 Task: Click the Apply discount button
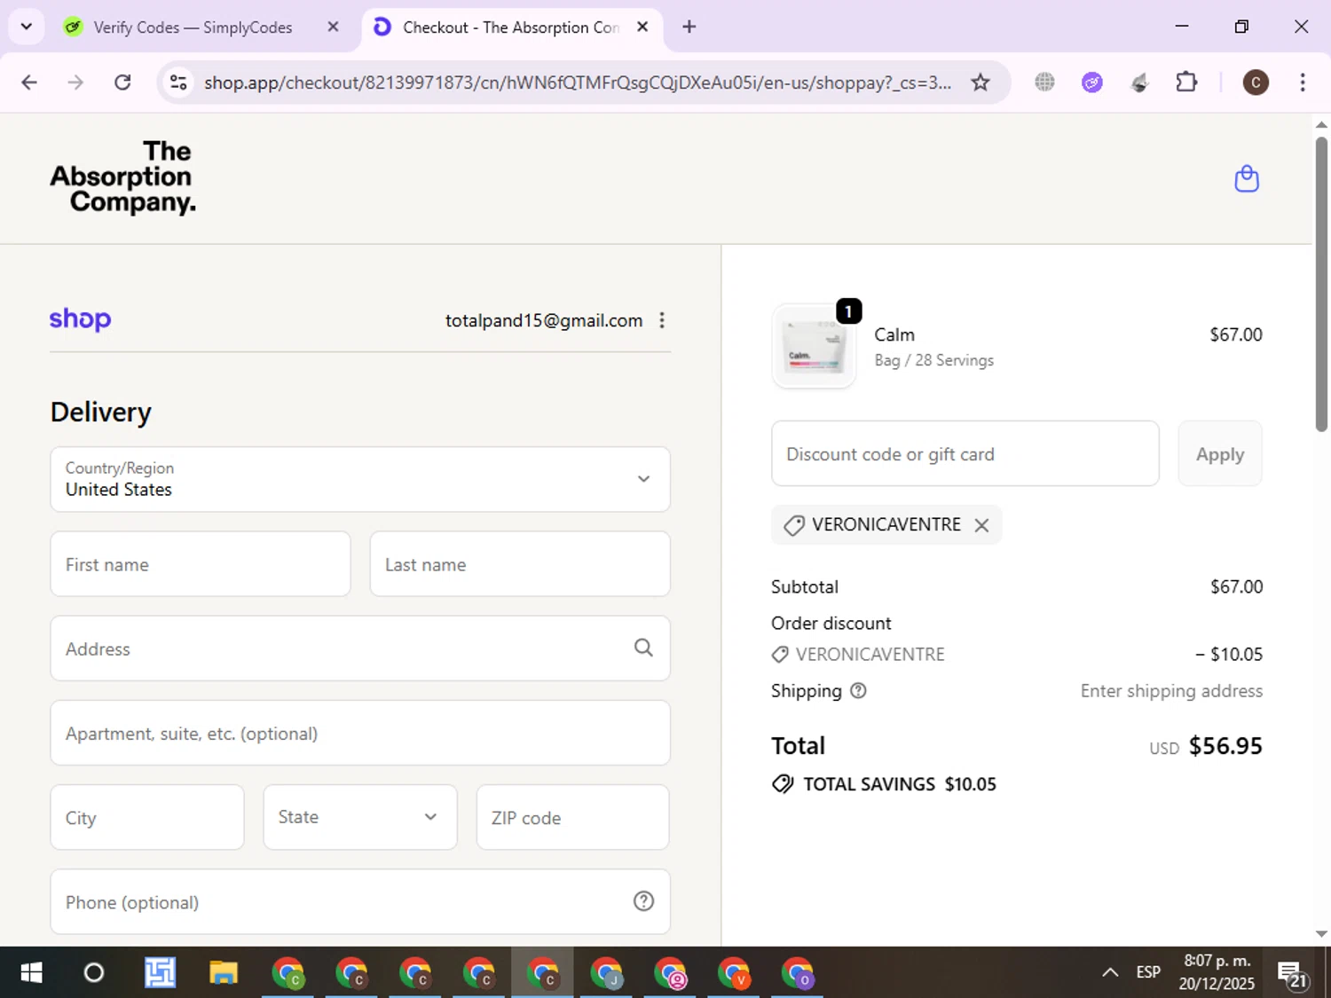(1220, 453)
